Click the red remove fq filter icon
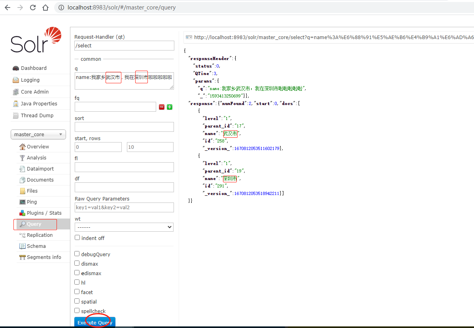474x328 pixels. point(162,107)
